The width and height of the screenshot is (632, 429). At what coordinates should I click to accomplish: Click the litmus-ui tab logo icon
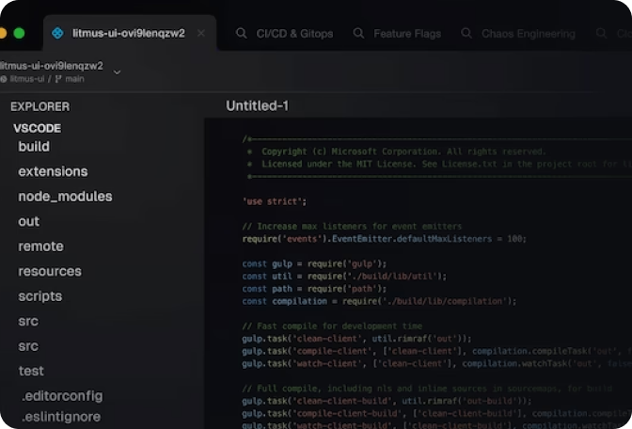point(57,33)
